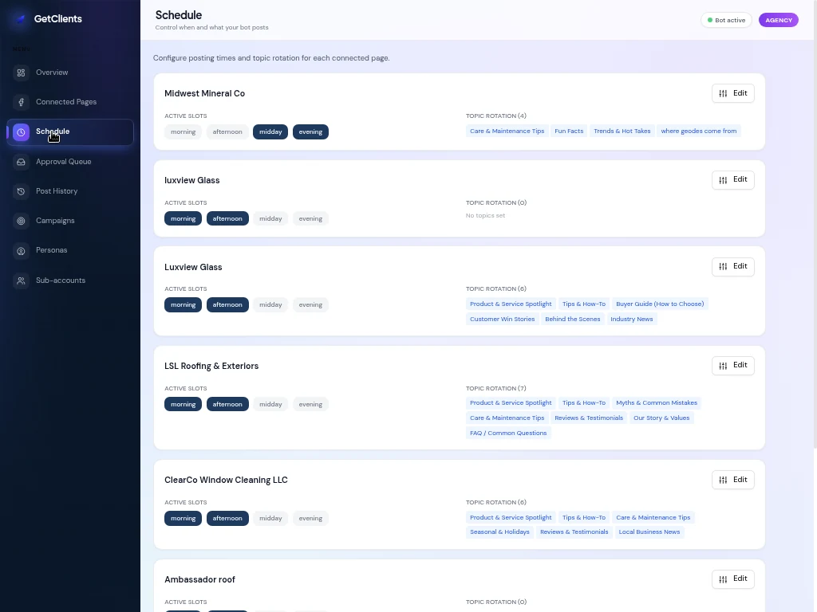Viewport: 817px width, 612px height.
Task: Toggle midday slot for LSL Roofing & Exteriors
Action: point(270,404)
